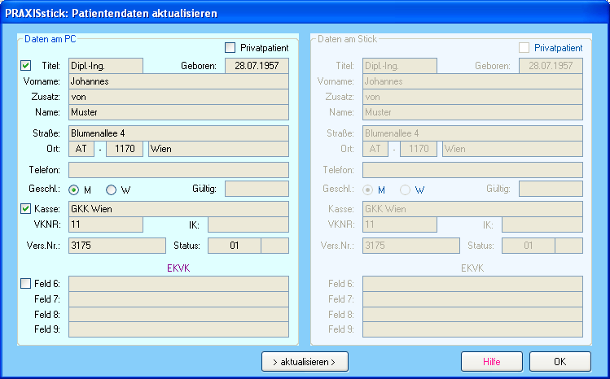Click the Titel field Dipl.-Ing. on Stick
This screenshot has width=610, height=379.
pos(400,66)
